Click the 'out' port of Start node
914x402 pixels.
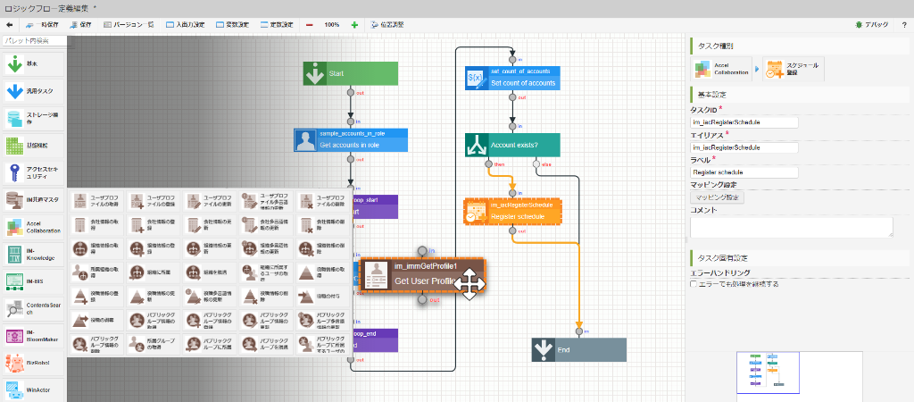(350, 92)
